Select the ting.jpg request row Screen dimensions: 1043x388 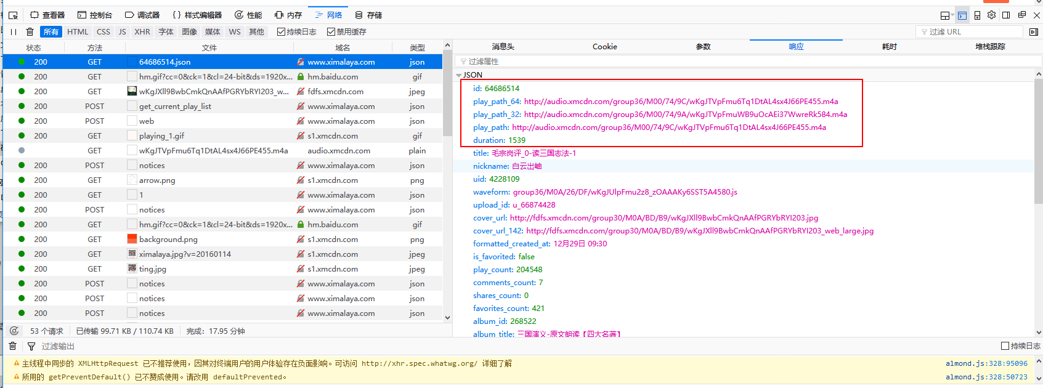tap(222, 269)
